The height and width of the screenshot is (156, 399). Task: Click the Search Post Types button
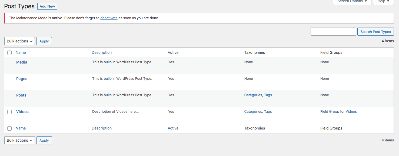pyautogui.click(x=375, y=32)
